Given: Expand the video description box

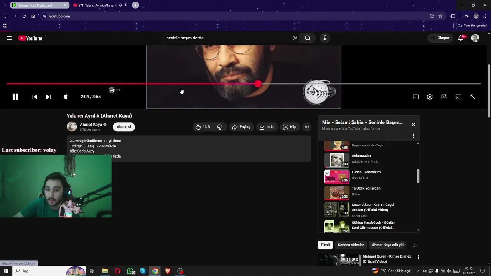Looking at the screenshot, I should coord(189,149).
